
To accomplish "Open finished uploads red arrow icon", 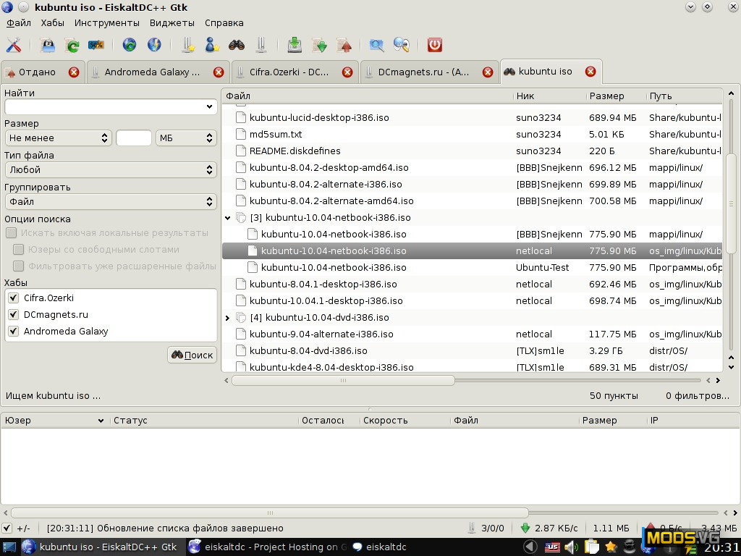I will click(x=344, y=45).
